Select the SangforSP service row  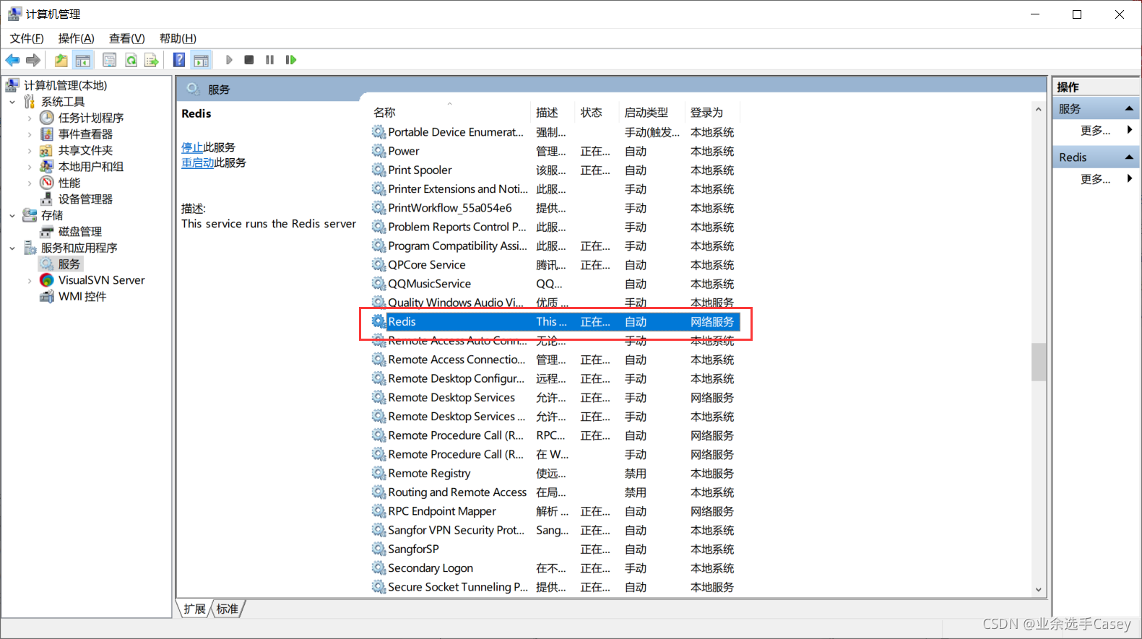pyautogui.click(x=555, y=549)
